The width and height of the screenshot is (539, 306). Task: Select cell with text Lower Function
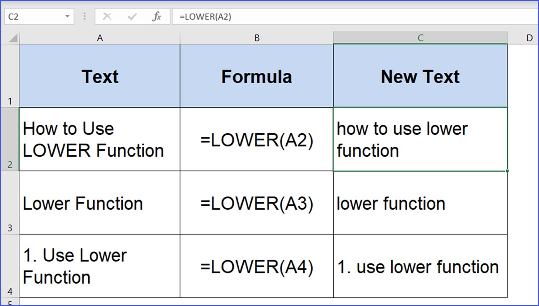pyautogui.click(x=100, y=204)
